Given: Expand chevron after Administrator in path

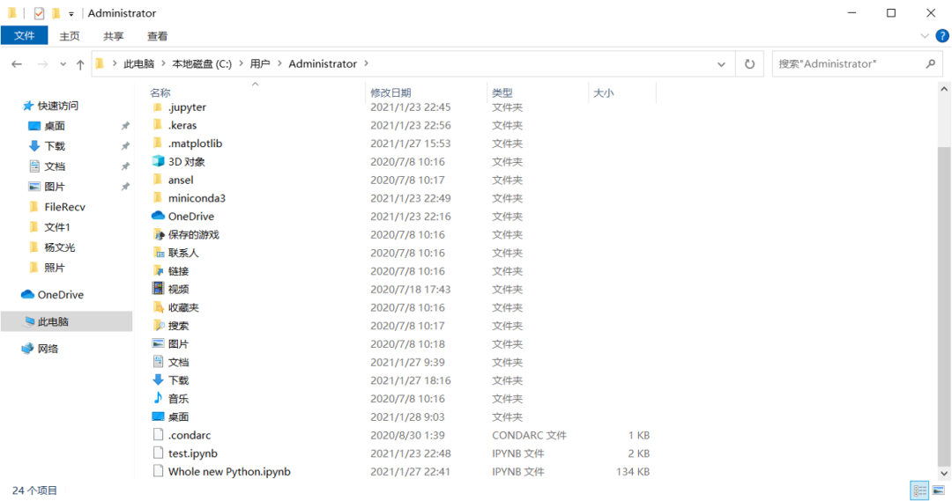Looking at the screenshot, I should point(366,63).
